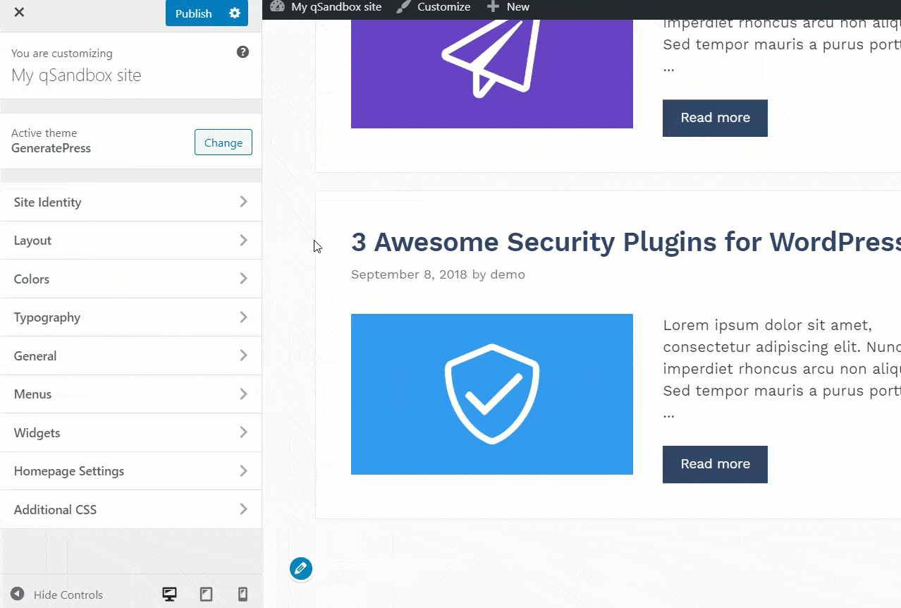The height and width of the screenshot is (608, 901).
Task: Expand the Additional CSS chevron arrow
Action: 243,509
